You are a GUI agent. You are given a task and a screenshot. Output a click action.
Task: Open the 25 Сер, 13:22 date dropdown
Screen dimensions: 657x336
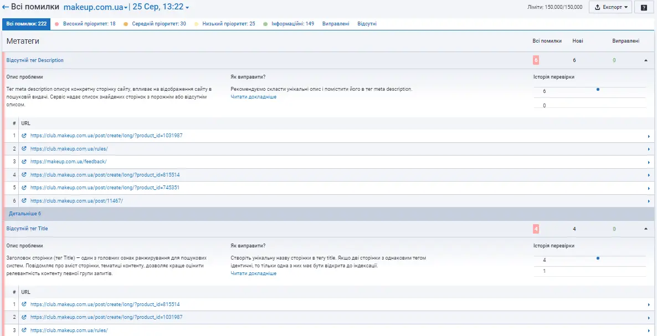pos(161,7)
